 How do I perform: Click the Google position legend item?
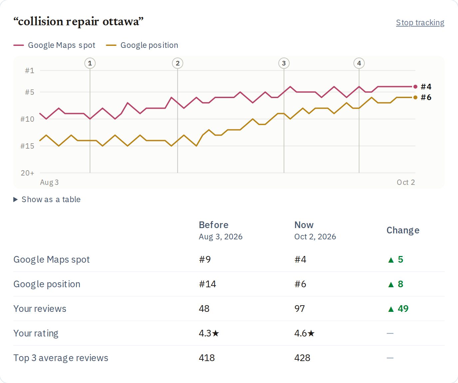[x=142, y=45]
